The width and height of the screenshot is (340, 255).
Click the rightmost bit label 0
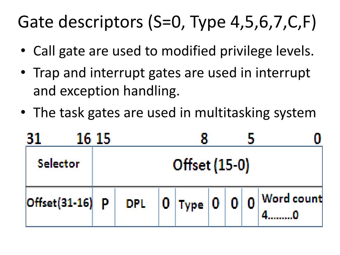[317, 138]
